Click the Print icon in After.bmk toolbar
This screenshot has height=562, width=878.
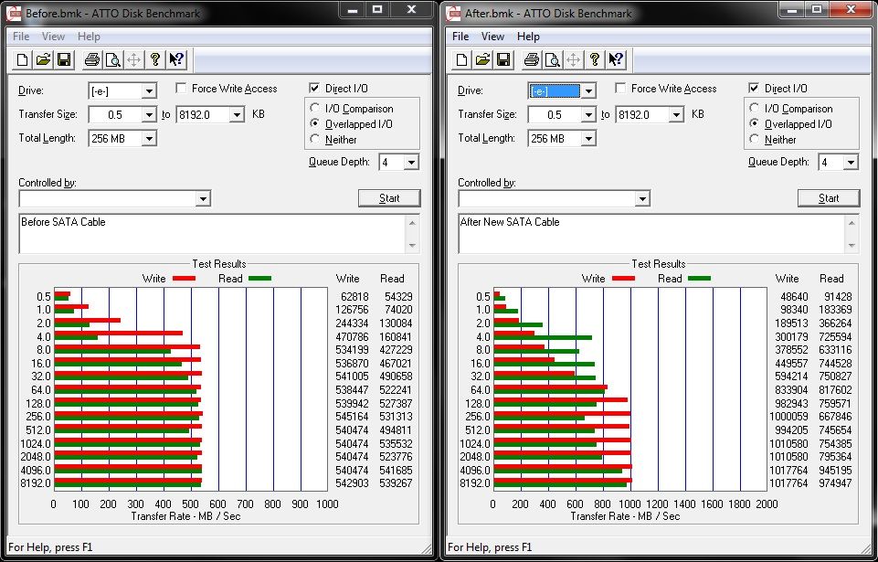(532, 59)
